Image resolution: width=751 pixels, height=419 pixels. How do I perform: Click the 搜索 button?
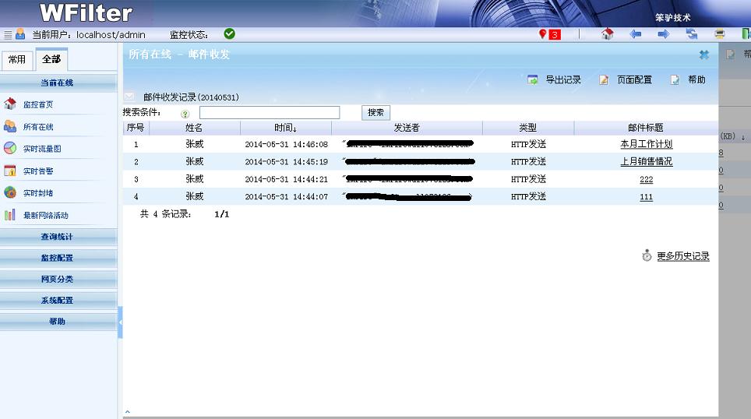(x=375, y=113)
